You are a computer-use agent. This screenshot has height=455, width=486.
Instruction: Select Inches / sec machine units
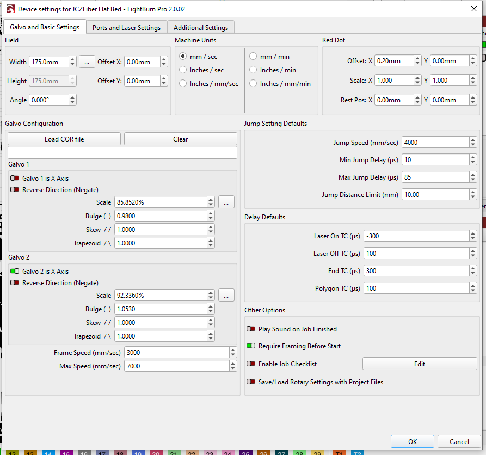click(183, 70)
